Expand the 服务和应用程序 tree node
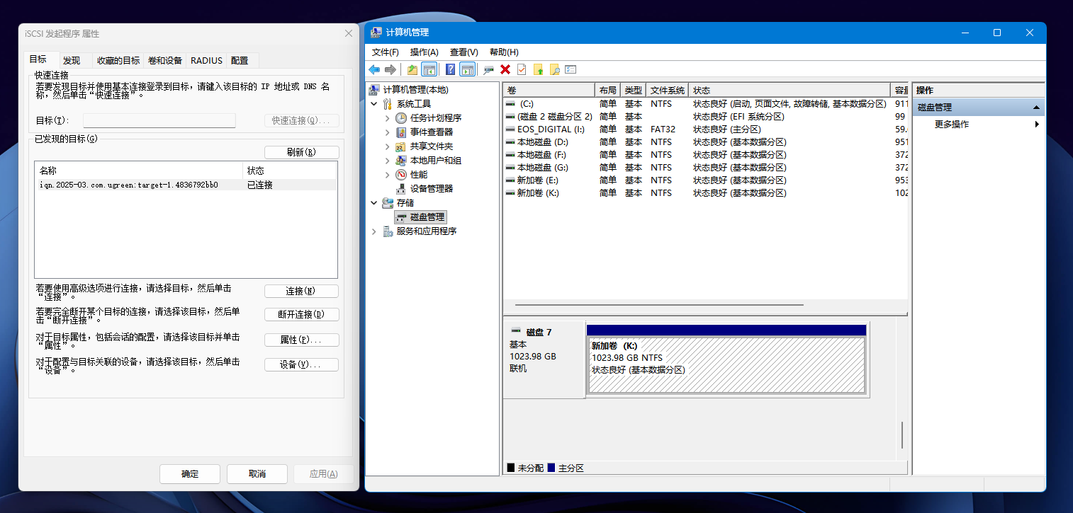The width and height of the screenshot is (1073, 513). (x=374, y=231)
